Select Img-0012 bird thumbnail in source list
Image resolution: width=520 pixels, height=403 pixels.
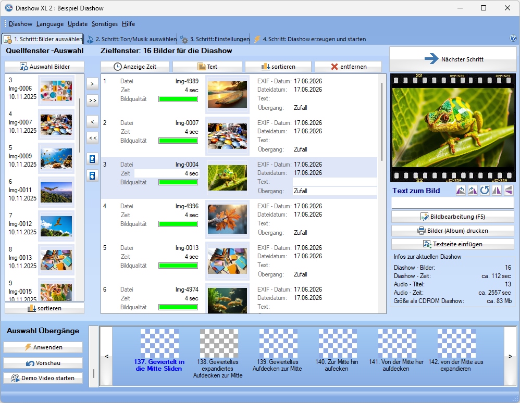tap(56, 226)
